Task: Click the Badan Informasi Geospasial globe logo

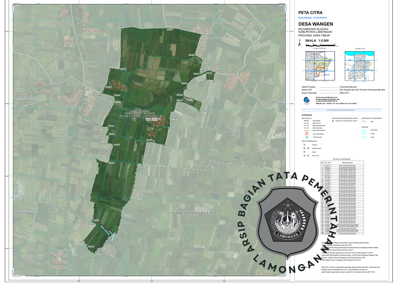Action: coord(306,100)
